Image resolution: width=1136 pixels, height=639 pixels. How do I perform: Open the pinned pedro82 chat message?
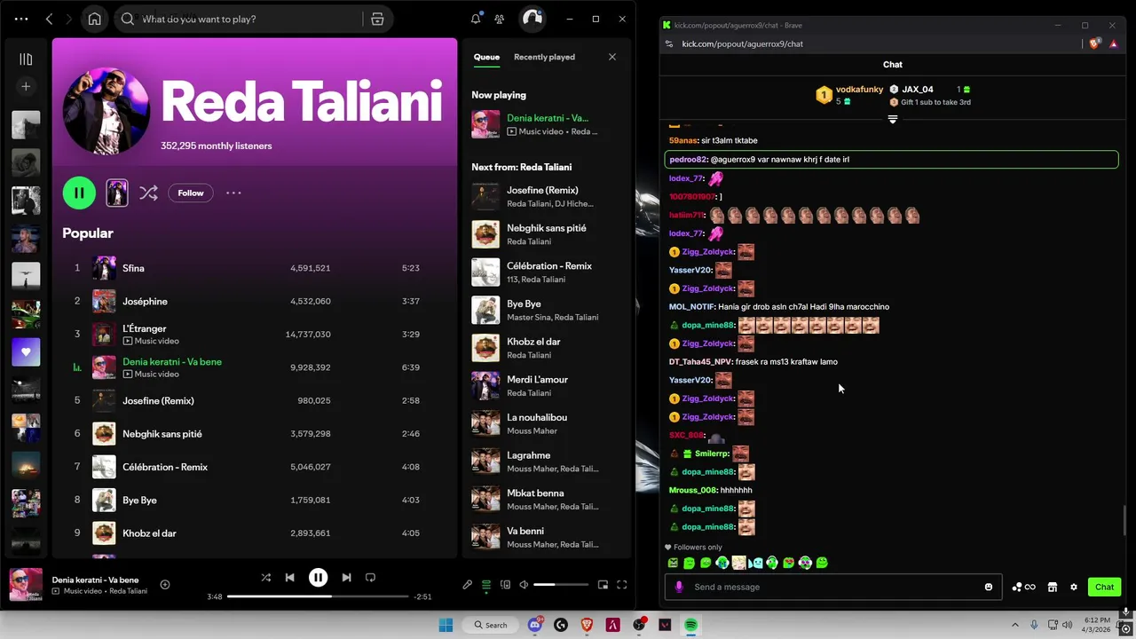pos(891,160)
